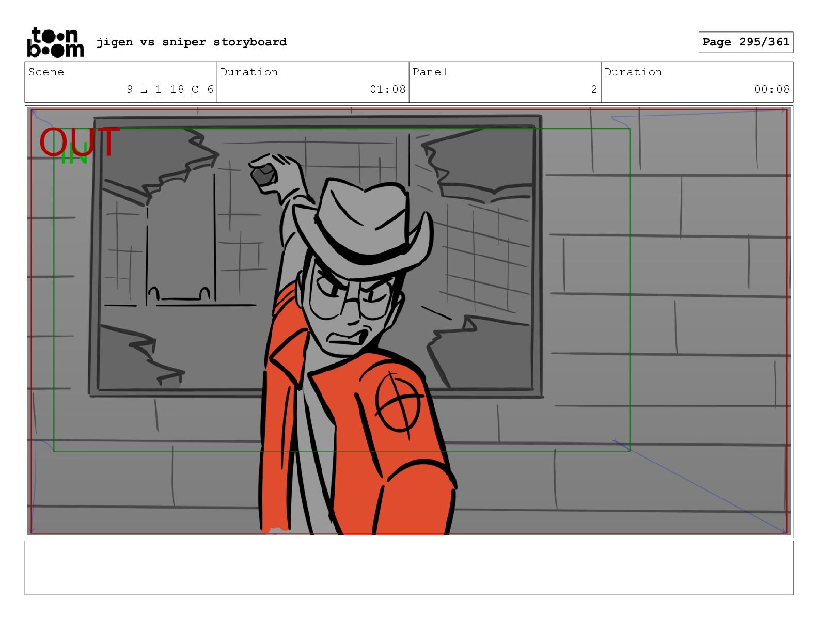818x632 pixels.
Task: Select the title 'jigen vs sniper storyboard'
Action: pyautogui.click(x=192, y=42)
